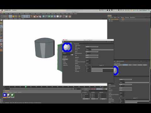Select the blue ring material thumbnail in manager
The width and height of the screenshot is (151, 113).
(x=5, y=95)
